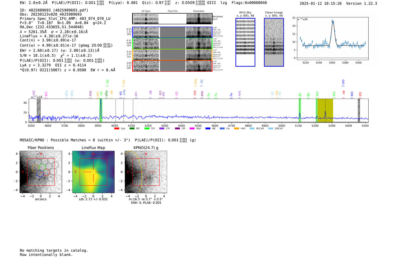Select the blue Hβ legend swatch
The height and width of the screenshot is (270, 397).
(208, 129)
